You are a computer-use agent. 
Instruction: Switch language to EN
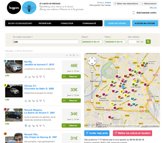(155, 8)
